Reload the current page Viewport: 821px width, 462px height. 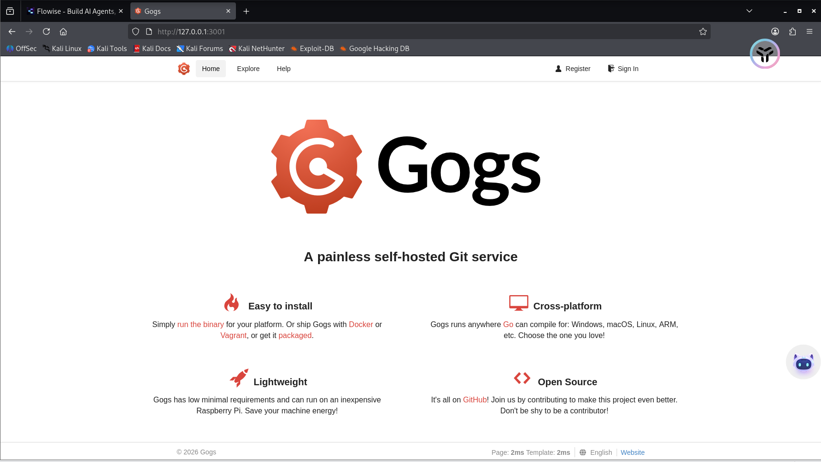point(46,31)
